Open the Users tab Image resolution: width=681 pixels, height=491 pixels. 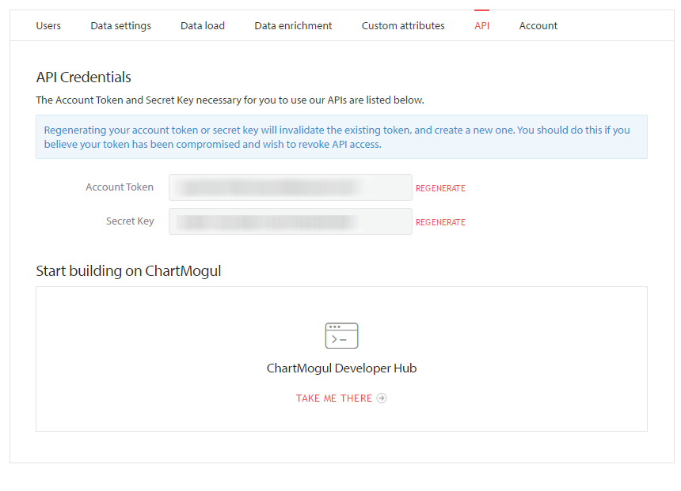coord(48,25)
